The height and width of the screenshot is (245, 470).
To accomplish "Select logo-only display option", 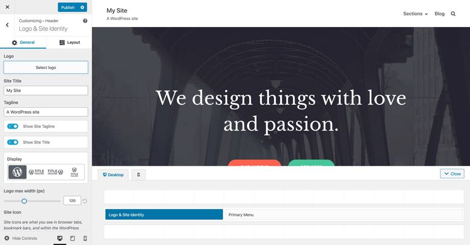I will click(17, 172).
